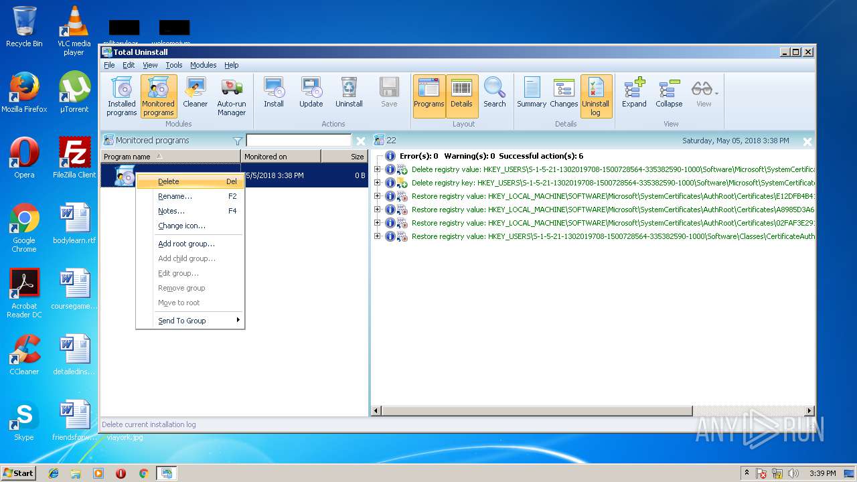Select the Monitored programs module
This screenshot has width=857, height=482.
click(x=159, y=96)
